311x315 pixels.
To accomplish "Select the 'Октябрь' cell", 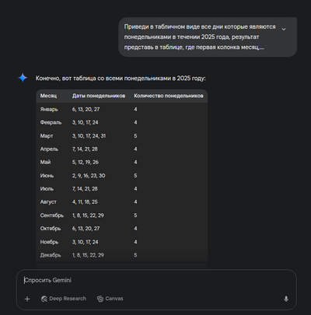I will pos(51,229).
